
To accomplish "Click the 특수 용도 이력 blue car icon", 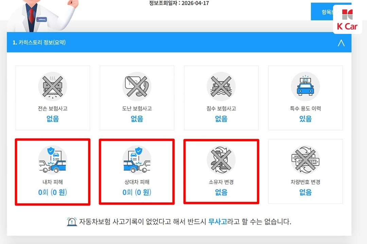I will tap(305, 86).
